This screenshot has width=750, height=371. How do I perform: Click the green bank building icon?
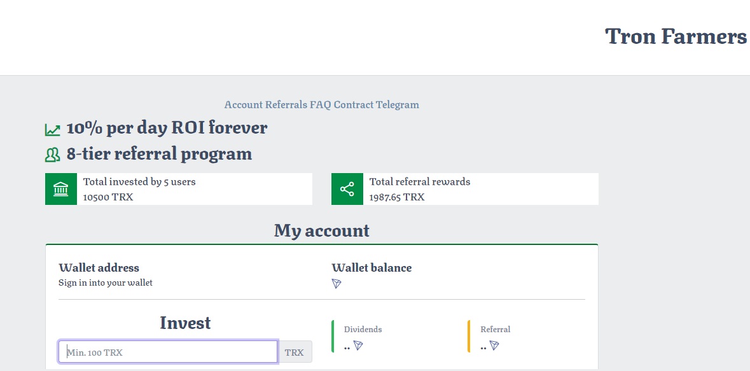click(60, 189)
